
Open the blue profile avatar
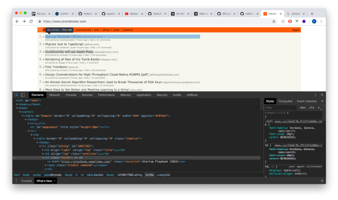314,21
